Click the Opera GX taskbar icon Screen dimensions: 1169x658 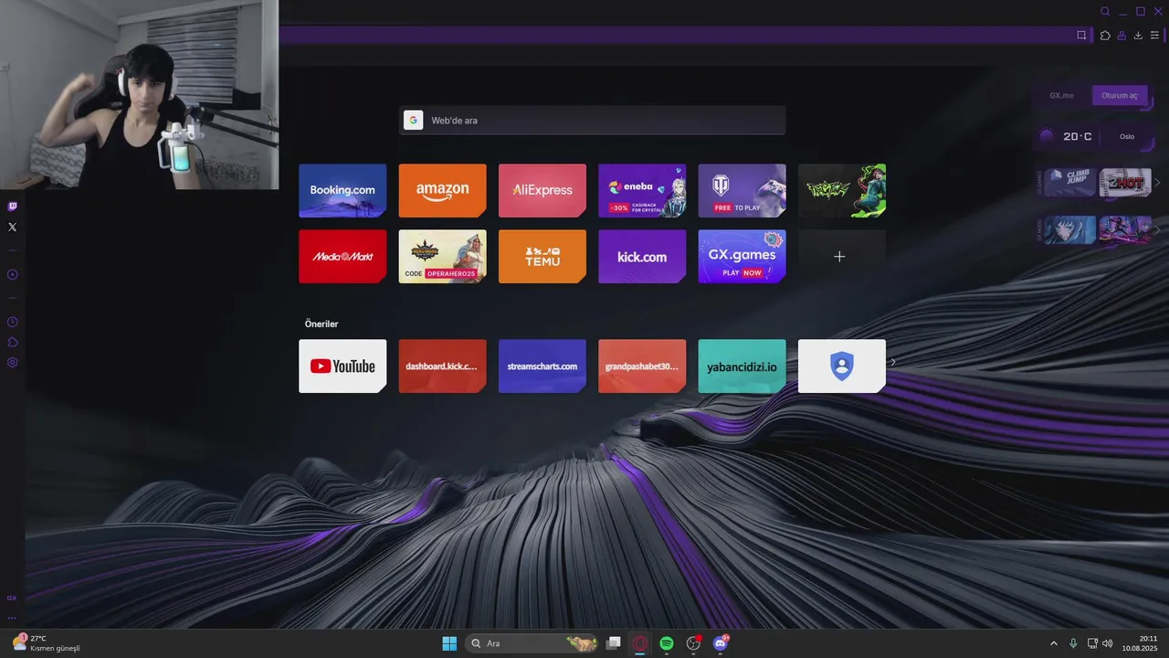(x=640, y=643)
